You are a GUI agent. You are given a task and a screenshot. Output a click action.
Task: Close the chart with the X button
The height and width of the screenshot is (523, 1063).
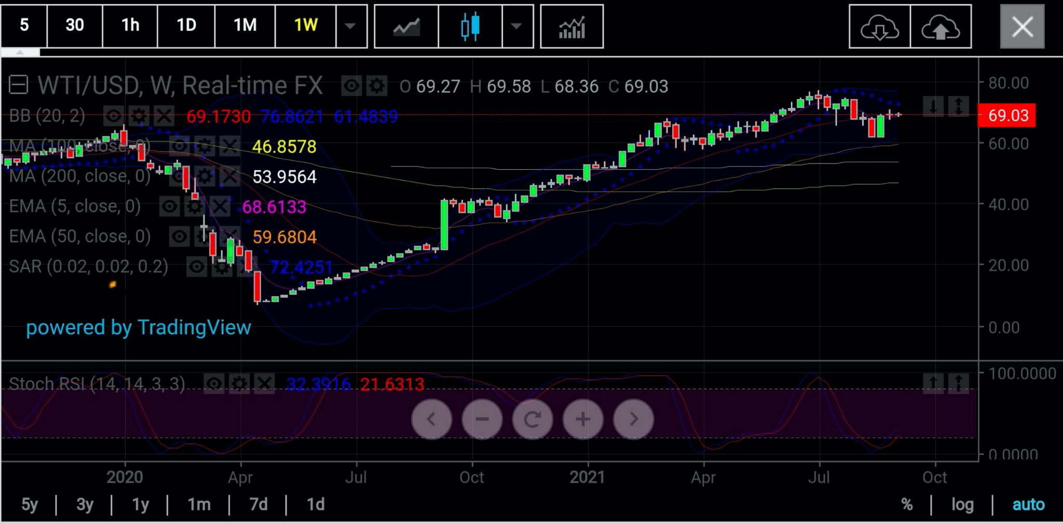[1022, 26]
